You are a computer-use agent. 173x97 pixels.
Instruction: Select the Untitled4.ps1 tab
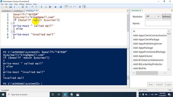click(x=30, y=11)
